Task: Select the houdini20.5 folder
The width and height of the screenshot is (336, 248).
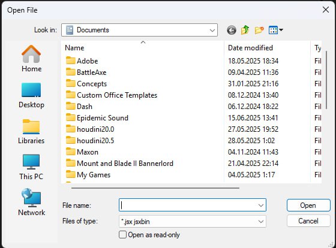Action: (x=95, y=141)
